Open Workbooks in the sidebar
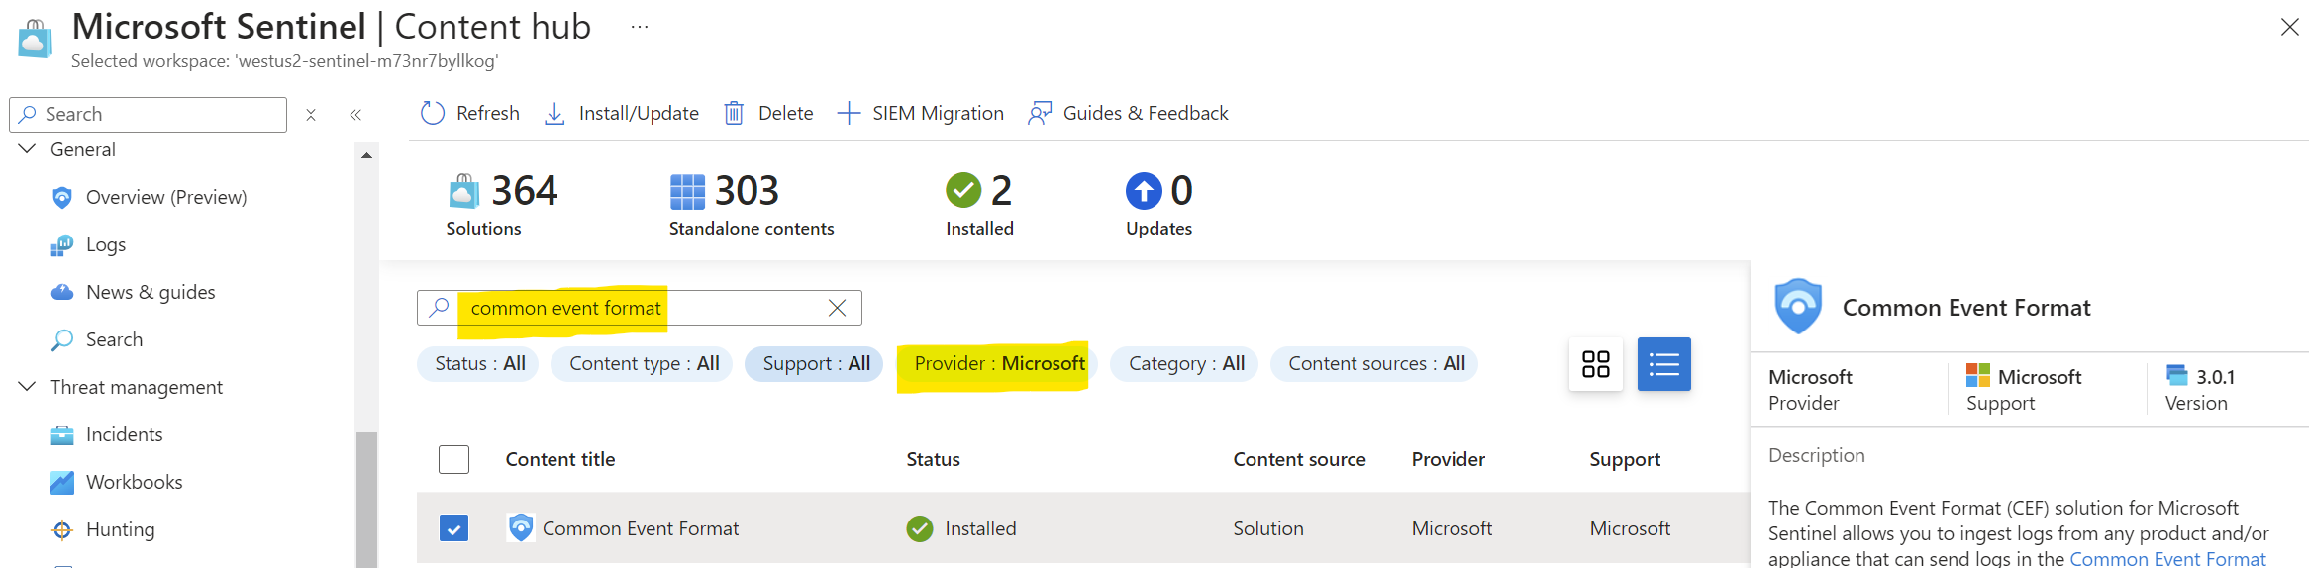The height and width of the screenshot is (568, 2309). pos(134,482)
